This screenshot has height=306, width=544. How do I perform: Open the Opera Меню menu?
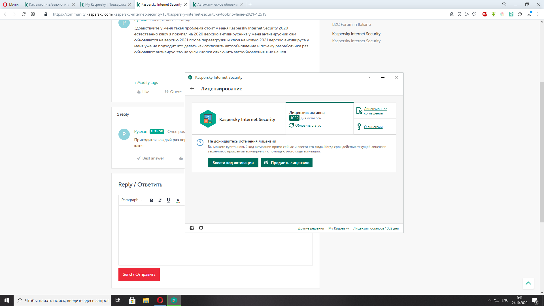coord(11,5)
